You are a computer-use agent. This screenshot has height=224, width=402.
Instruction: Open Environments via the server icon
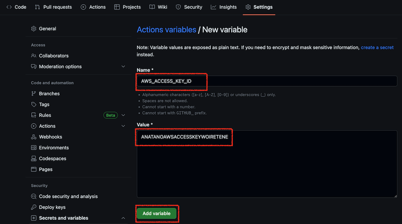pos(33,148)
